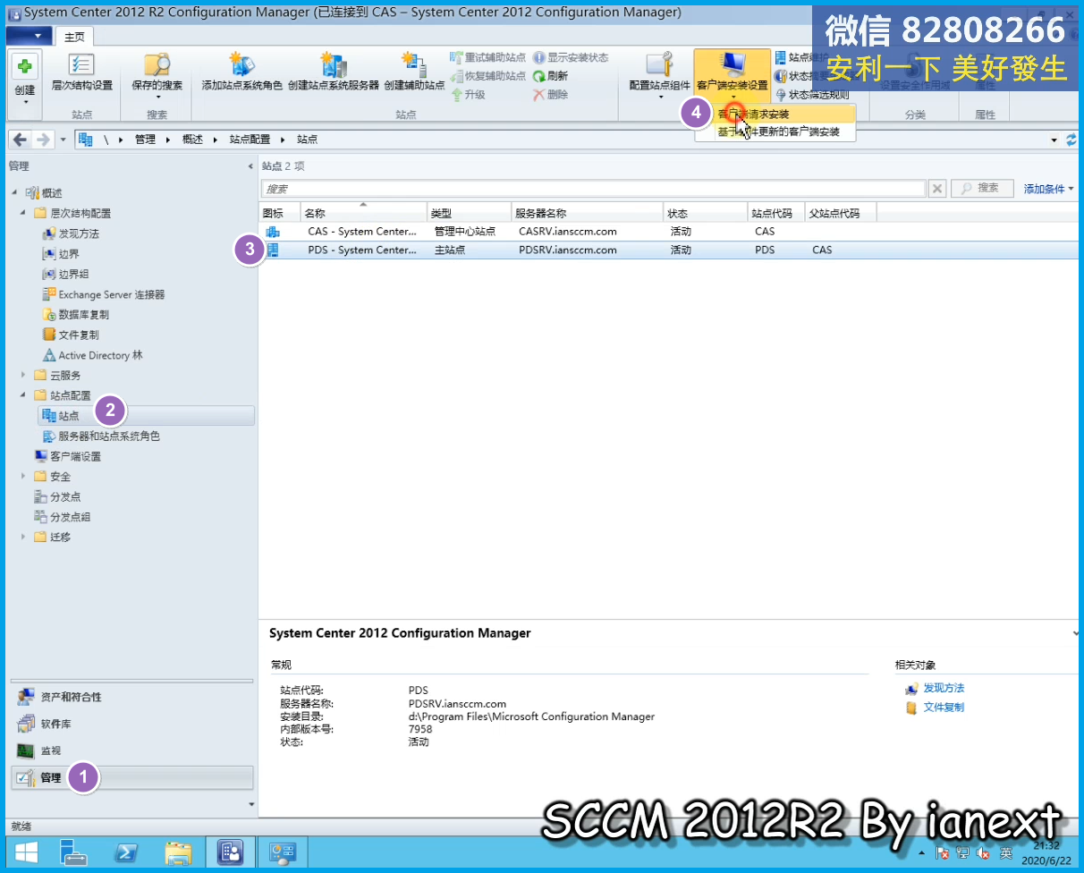Sort by the 服务器名称 column header
Screen dimensions: 1084x873
coord(587,214)
